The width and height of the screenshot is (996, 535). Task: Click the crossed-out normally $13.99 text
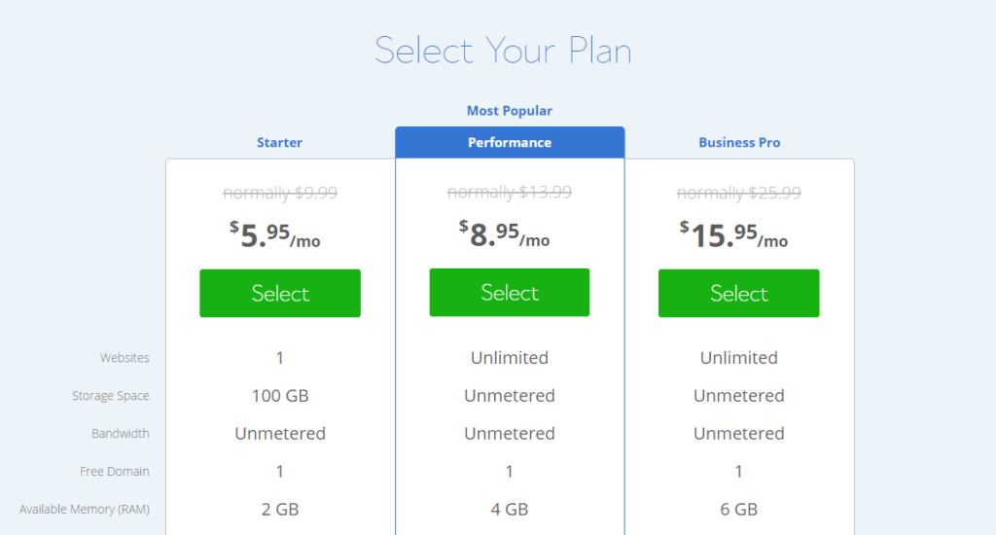pyautogui.click(x=510, y=192)
